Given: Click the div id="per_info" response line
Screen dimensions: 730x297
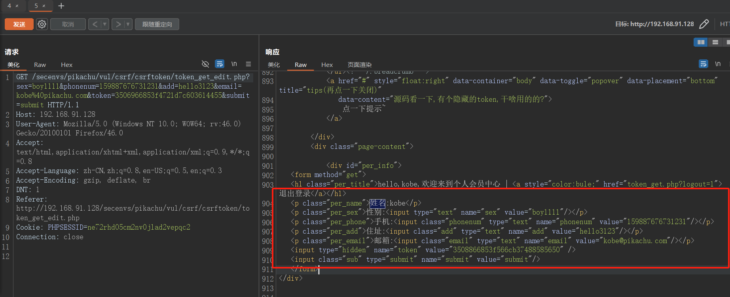Looking at the screenshot, I should 364,166.
